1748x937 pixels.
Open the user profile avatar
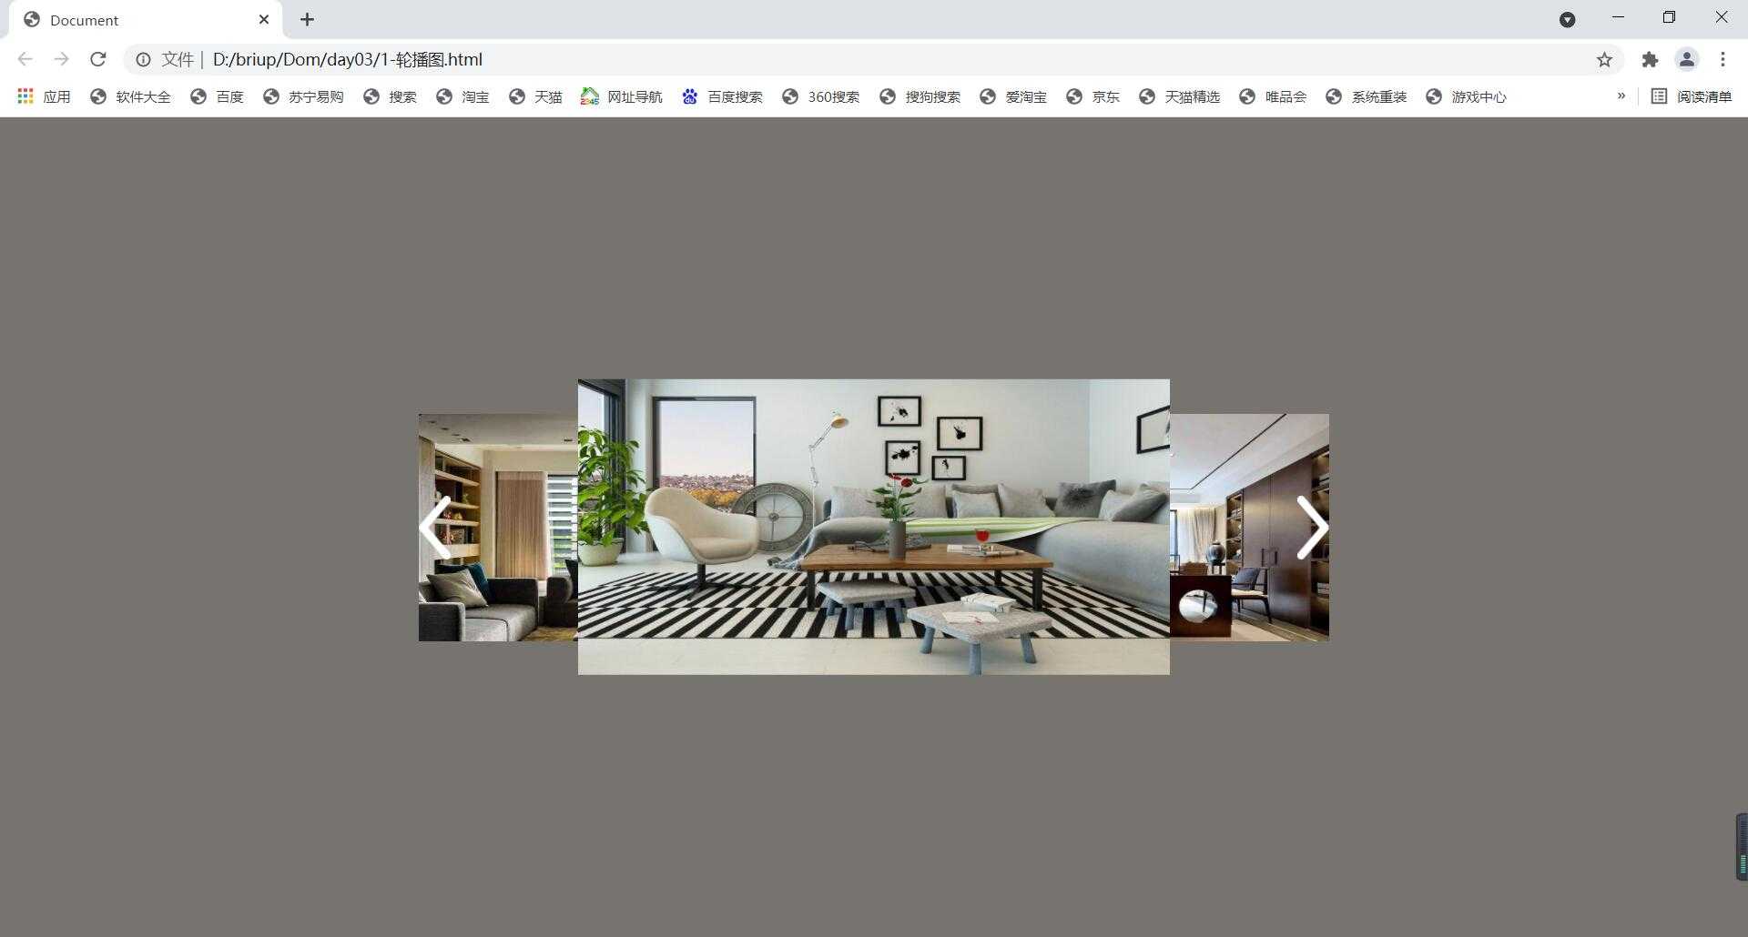pos(1687,59)
